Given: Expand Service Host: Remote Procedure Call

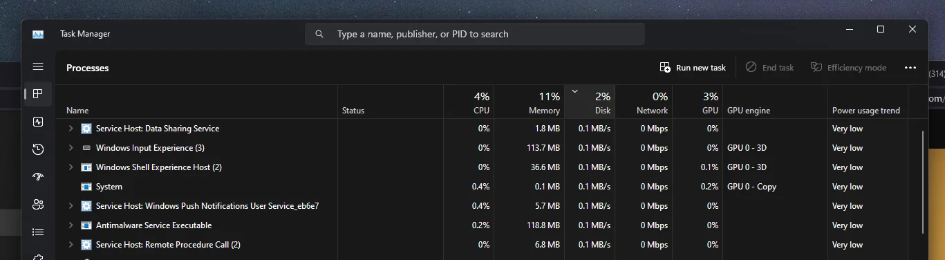Looking at the screenshot, I should point(70,245).
